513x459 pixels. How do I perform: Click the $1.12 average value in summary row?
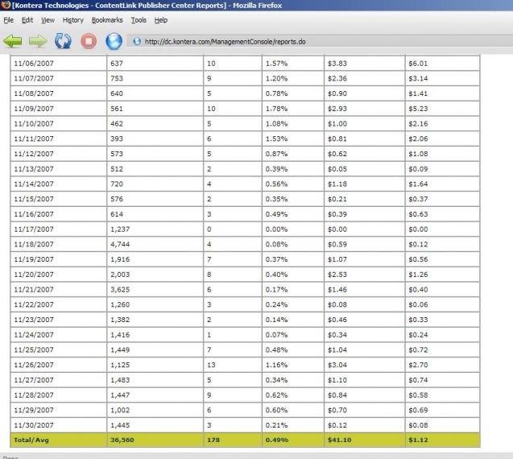[x=418, y=440]
